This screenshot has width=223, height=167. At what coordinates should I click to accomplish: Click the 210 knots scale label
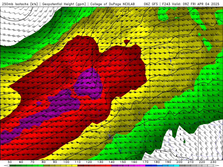tap(191, 162)
